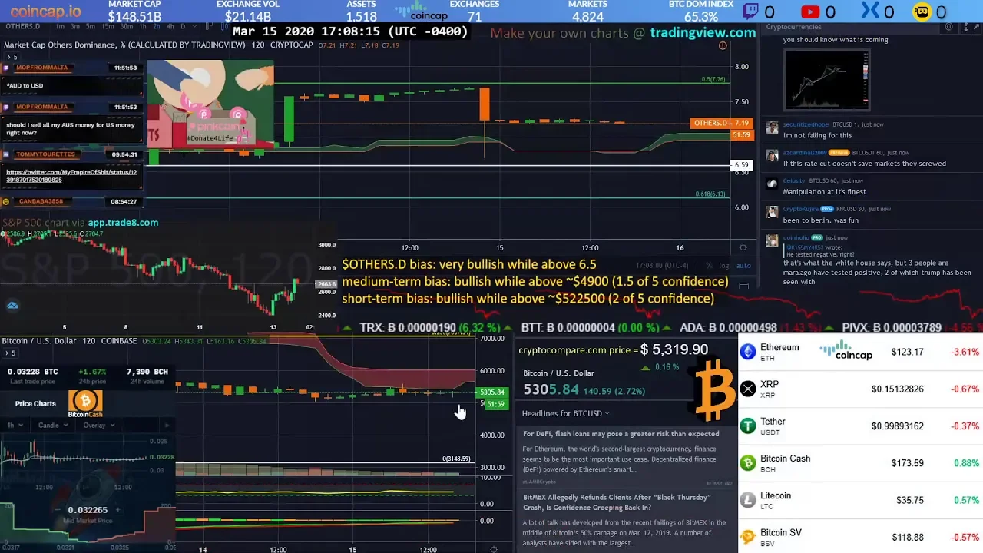Open chart settings gear on OTHERS.D chart
983x553 pixels.
(743, 247)
